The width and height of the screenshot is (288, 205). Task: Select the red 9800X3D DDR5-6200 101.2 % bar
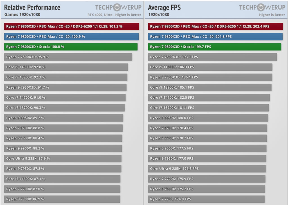72,26
